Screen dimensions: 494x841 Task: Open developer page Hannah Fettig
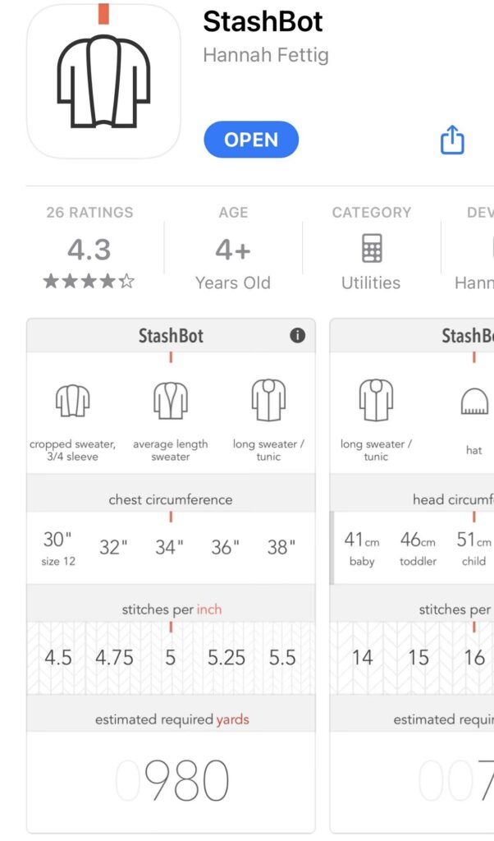click(266, 55)
